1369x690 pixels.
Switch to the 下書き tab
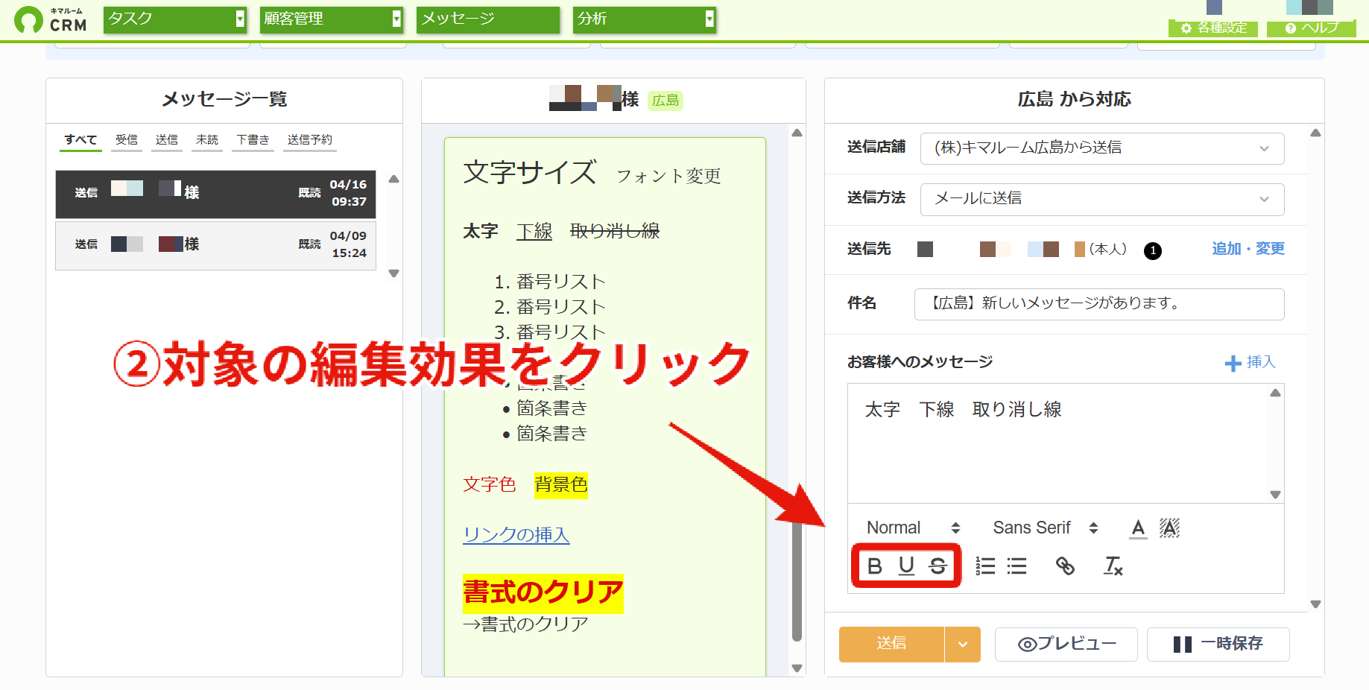pos(253,139)
